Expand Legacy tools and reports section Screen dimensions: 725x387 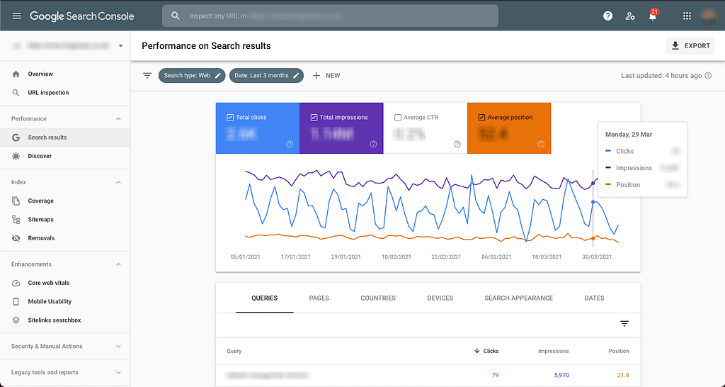tap(118, 373)
